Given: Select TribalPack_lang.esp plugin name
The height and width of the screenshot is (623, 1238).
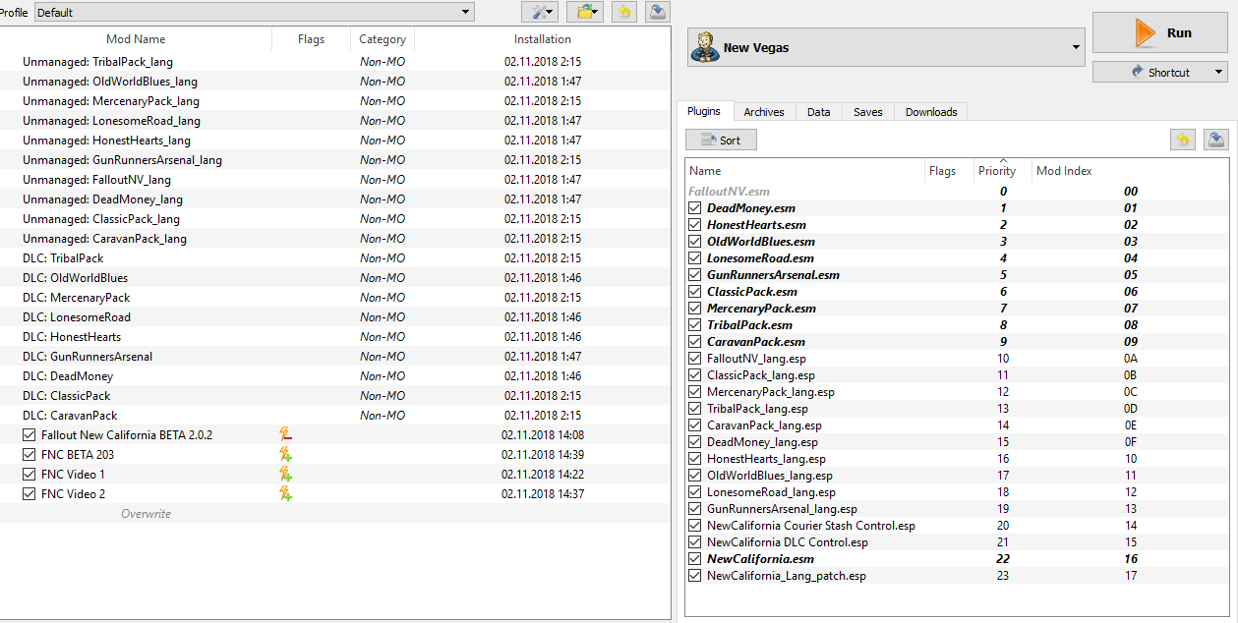Looking at the screenshot, I should tap(757, 409).
